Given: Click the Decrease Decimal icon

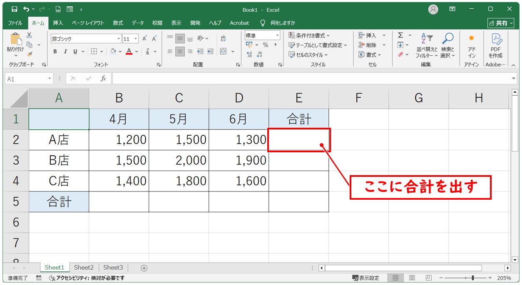Looking at the screenshot, I should [259, 55].
